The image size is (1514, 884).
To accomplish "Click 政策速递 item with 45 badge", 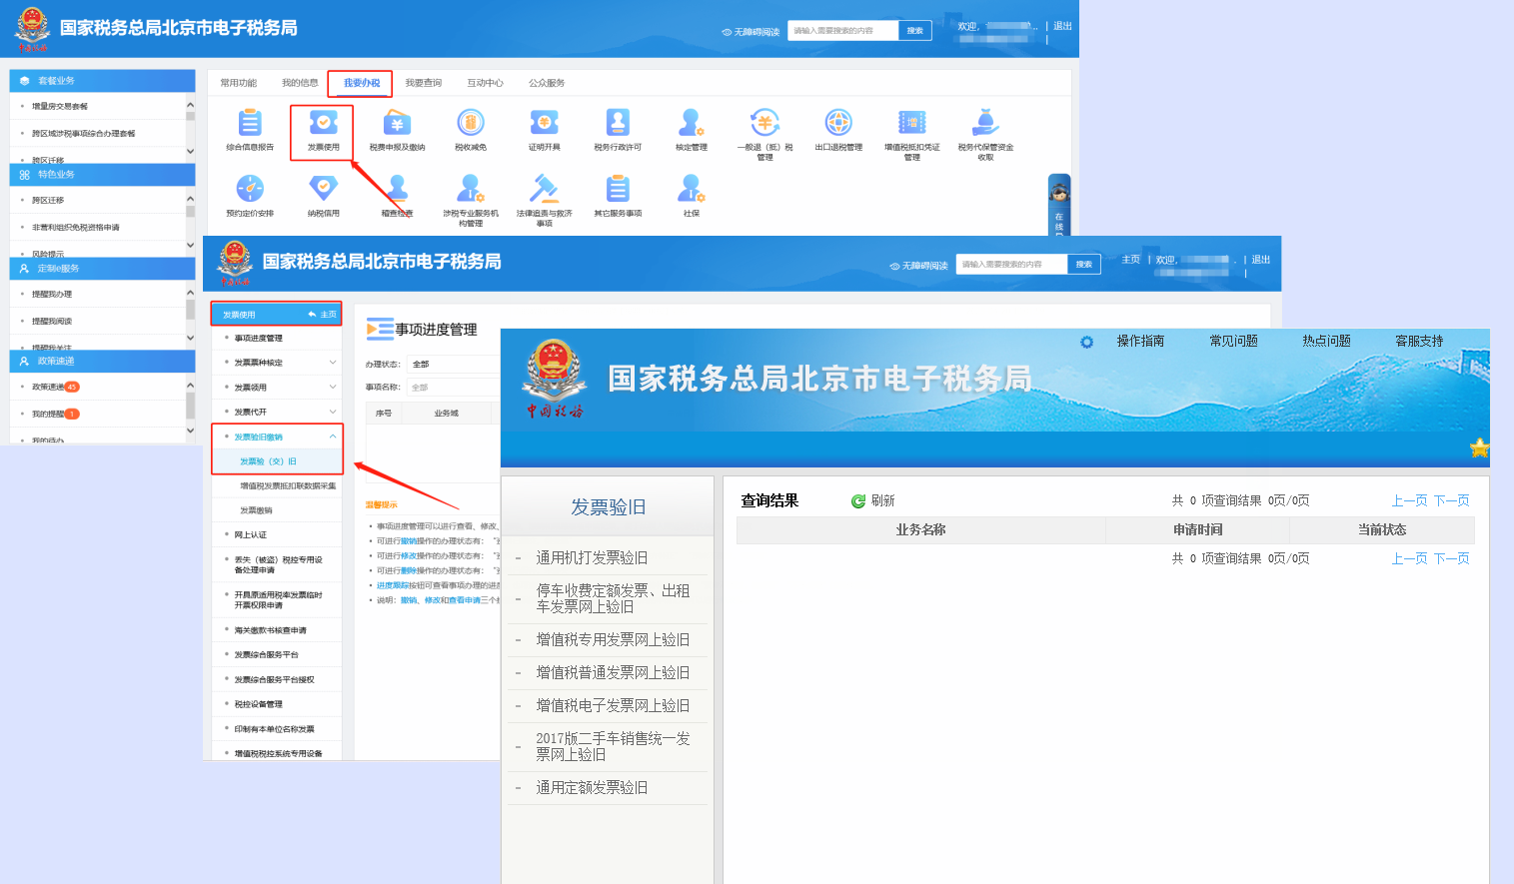I will coord(56,387).
